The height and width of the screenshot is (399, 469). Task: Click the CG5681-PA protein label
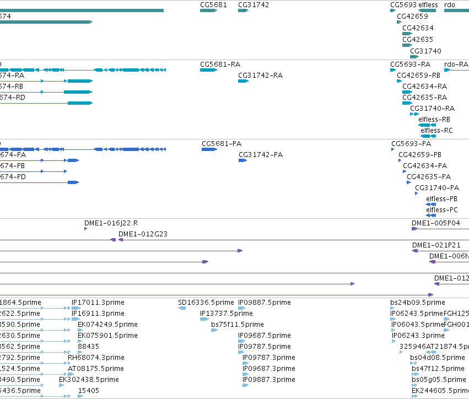[x=222, y=144]
